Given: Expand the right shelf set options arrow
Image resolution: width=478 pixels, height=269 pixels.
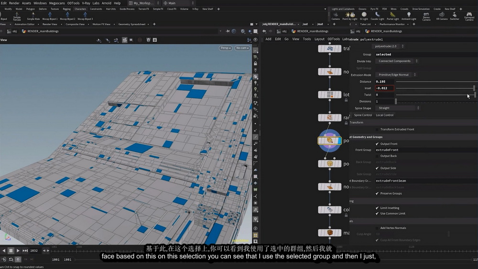Looking at the screenshot, I should [x=325, y=9].
